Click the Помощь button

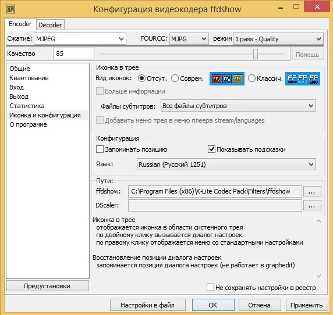307,55
